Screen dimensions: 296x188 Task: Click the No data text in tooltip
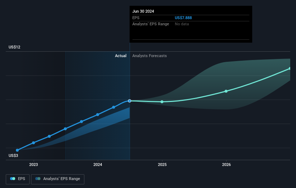pyautogui.click(x=182, y=24)
